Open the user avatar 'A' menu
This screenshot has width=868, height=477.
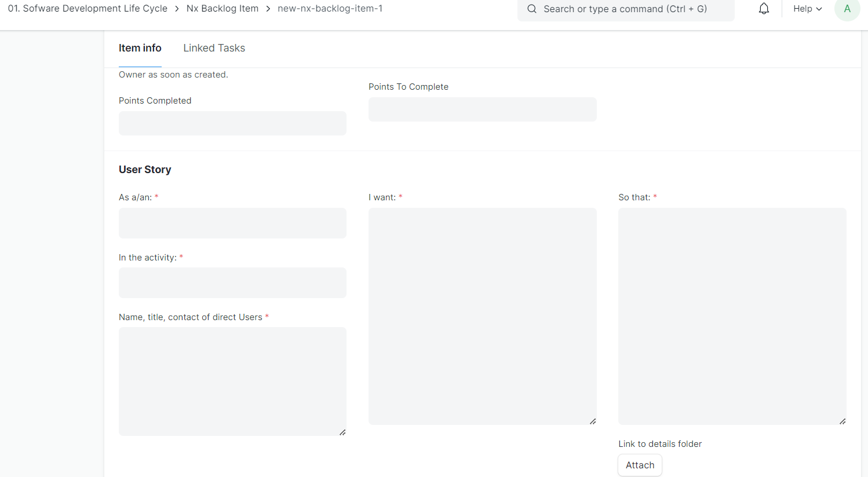point(847,9)
